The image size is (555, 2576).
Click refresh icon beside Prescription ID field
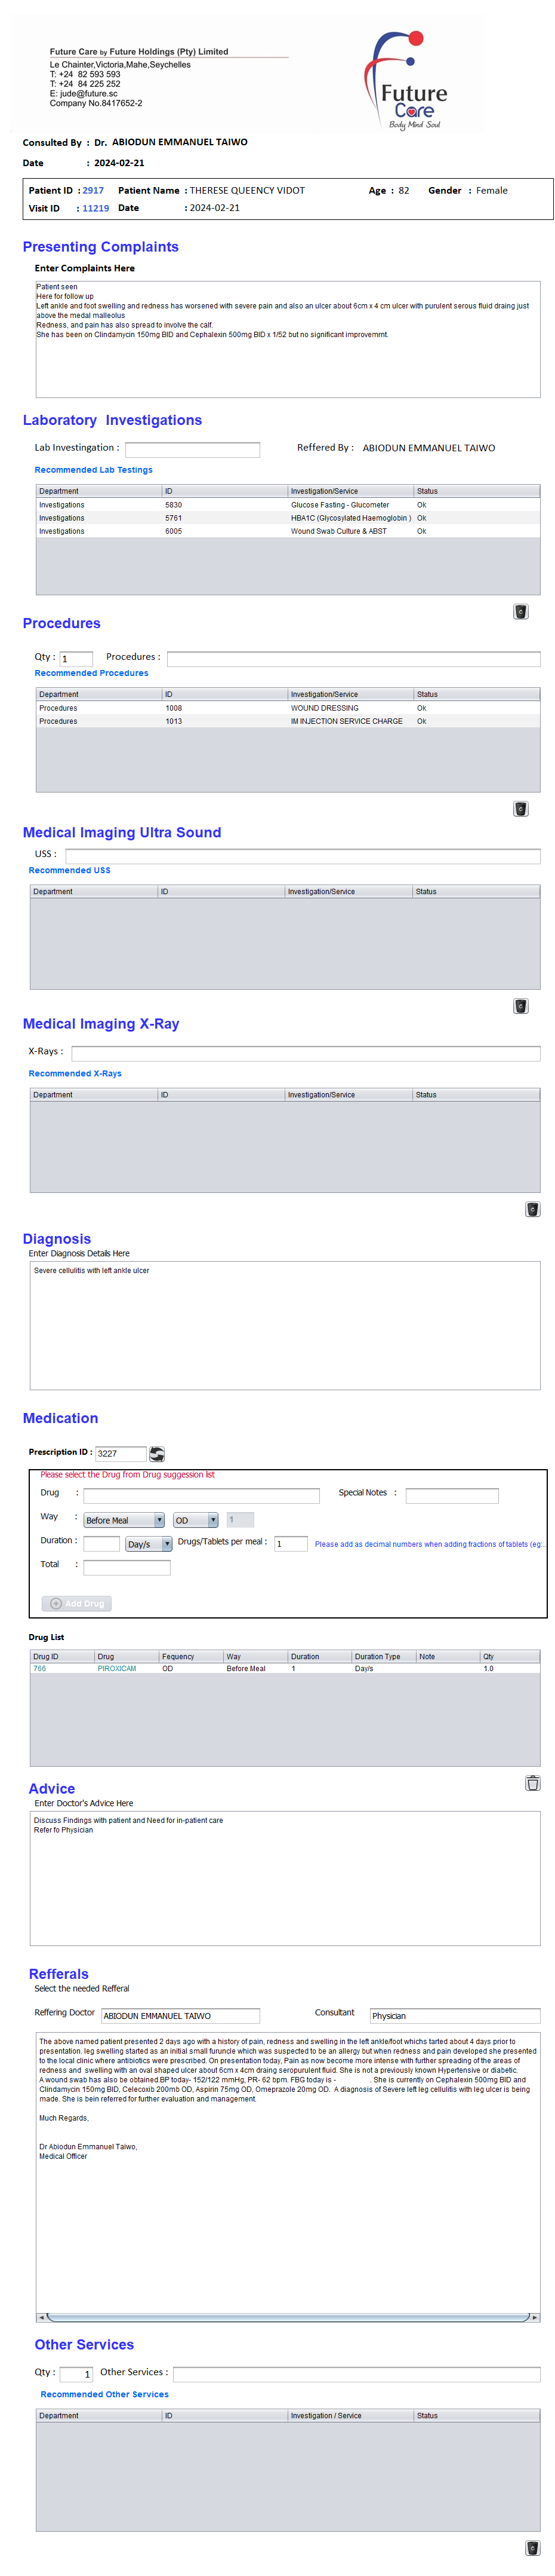point(157,1453)
